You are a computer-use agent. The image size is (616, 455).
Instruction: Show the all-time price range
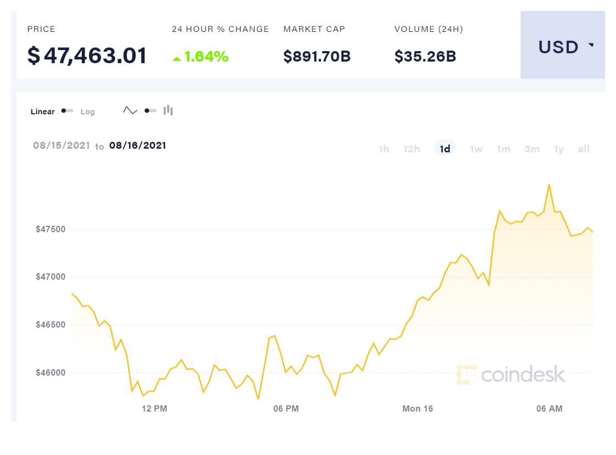click(584, 149)
